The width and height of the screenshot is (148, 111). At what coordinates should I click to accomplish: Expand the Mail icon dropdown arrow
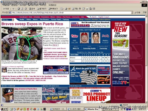click(63, 9)
